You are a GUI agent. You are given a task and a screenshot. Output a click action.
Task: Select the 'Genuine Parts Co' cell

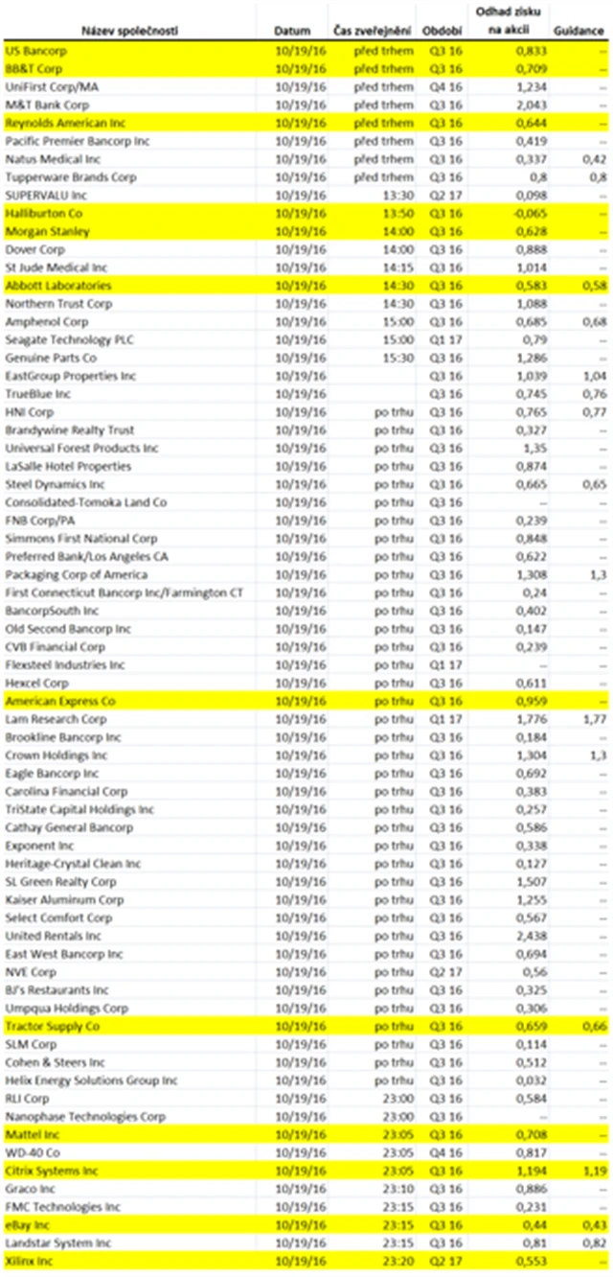(x=128, y=358)
